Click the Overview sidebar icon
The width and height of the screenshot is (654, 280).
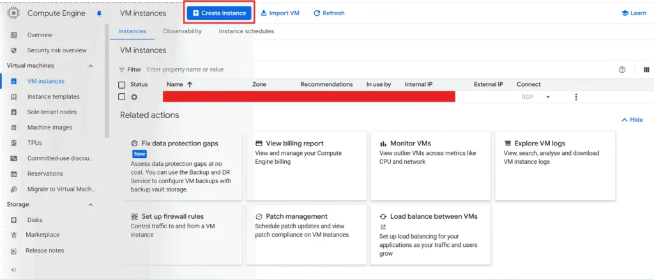click(14, 35)
